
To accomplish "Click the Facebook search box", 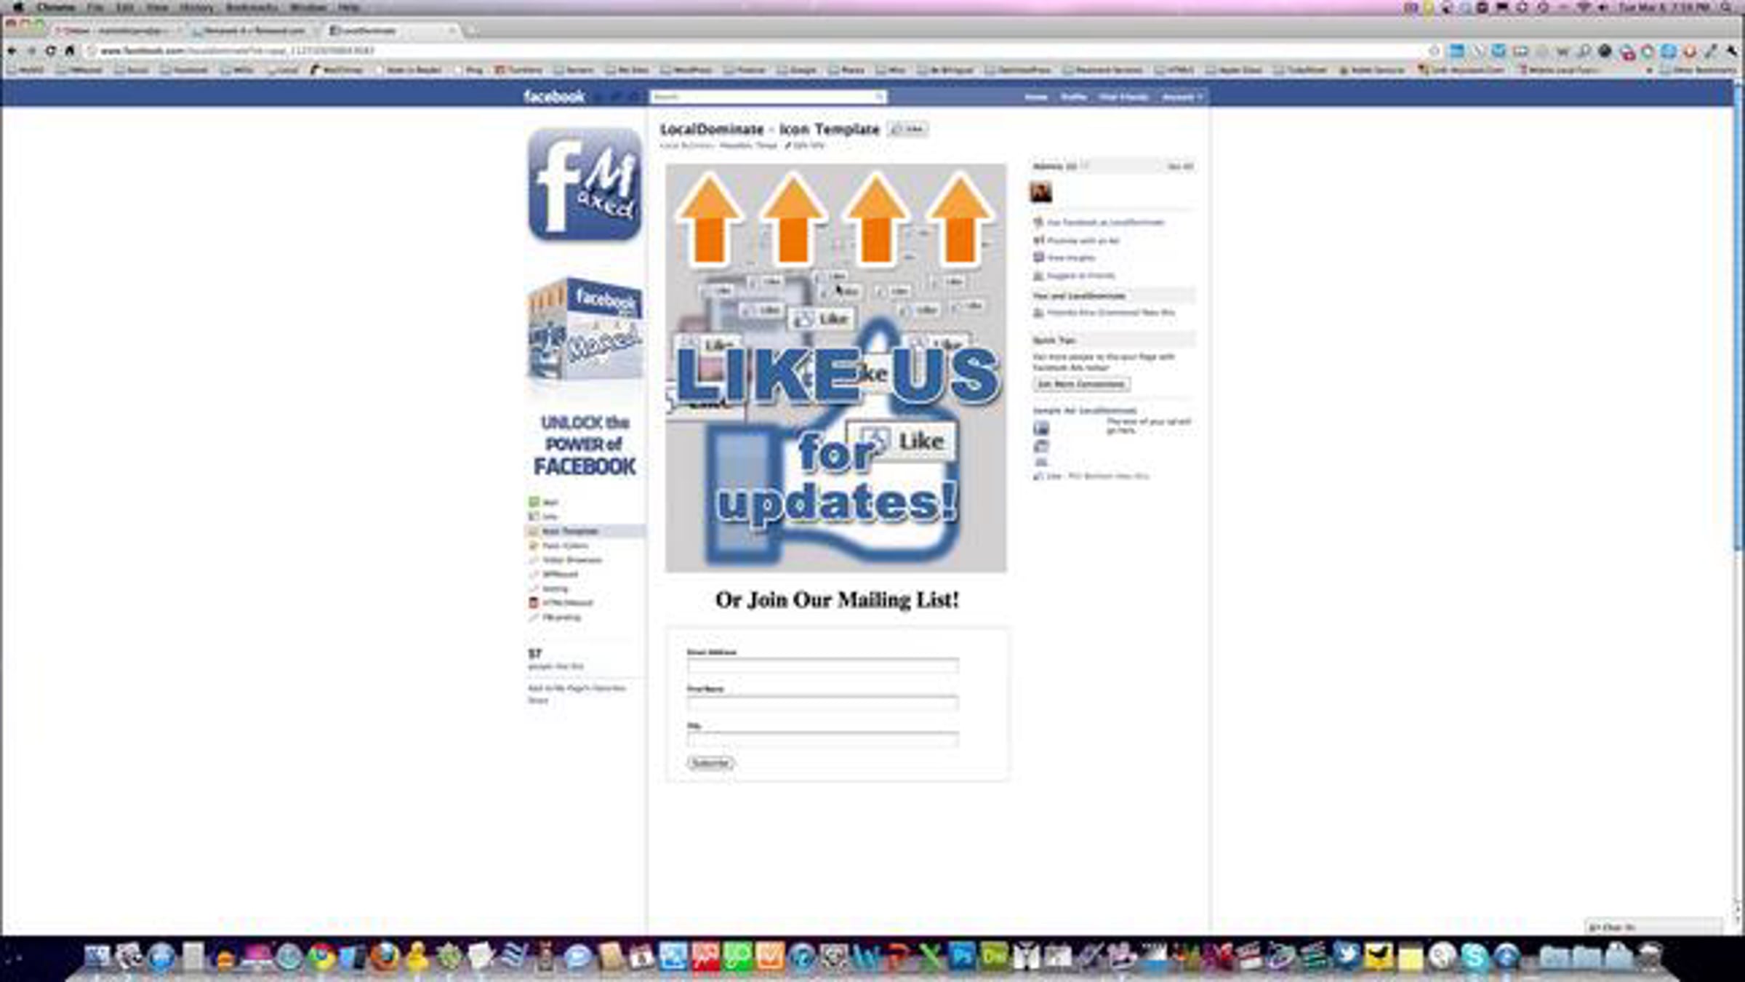I will tap(763, 97).
